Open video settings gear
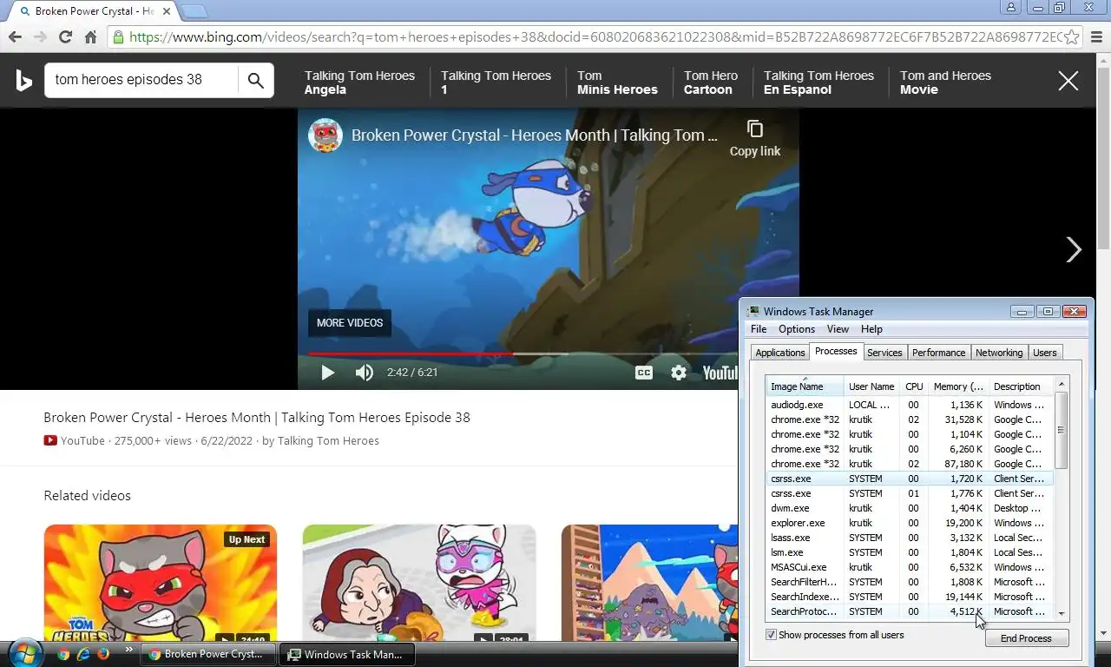 pos(679,373)
